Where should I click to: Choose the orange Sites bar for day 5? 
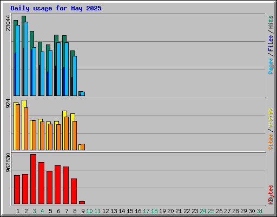point(50,137)
